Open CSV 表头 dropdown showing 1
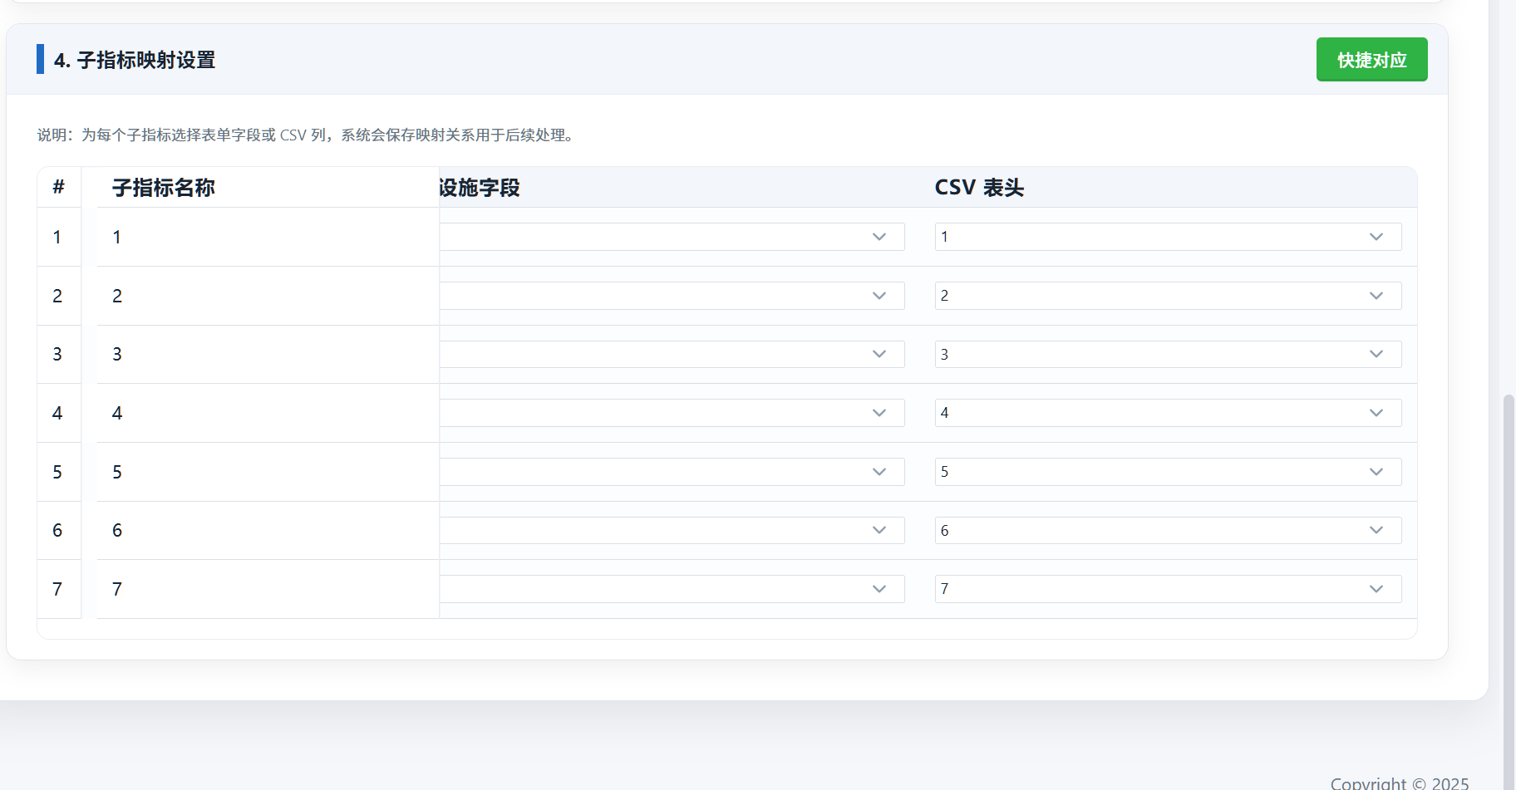 coord(1168,237)
